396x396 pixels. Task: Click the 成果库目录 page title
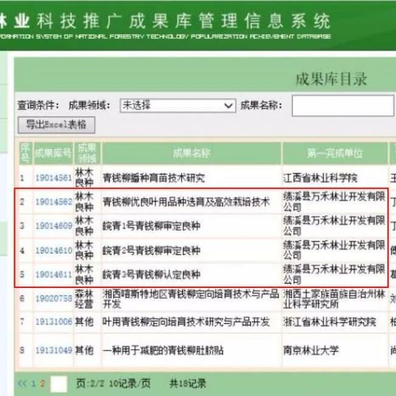tap(331, 79)
